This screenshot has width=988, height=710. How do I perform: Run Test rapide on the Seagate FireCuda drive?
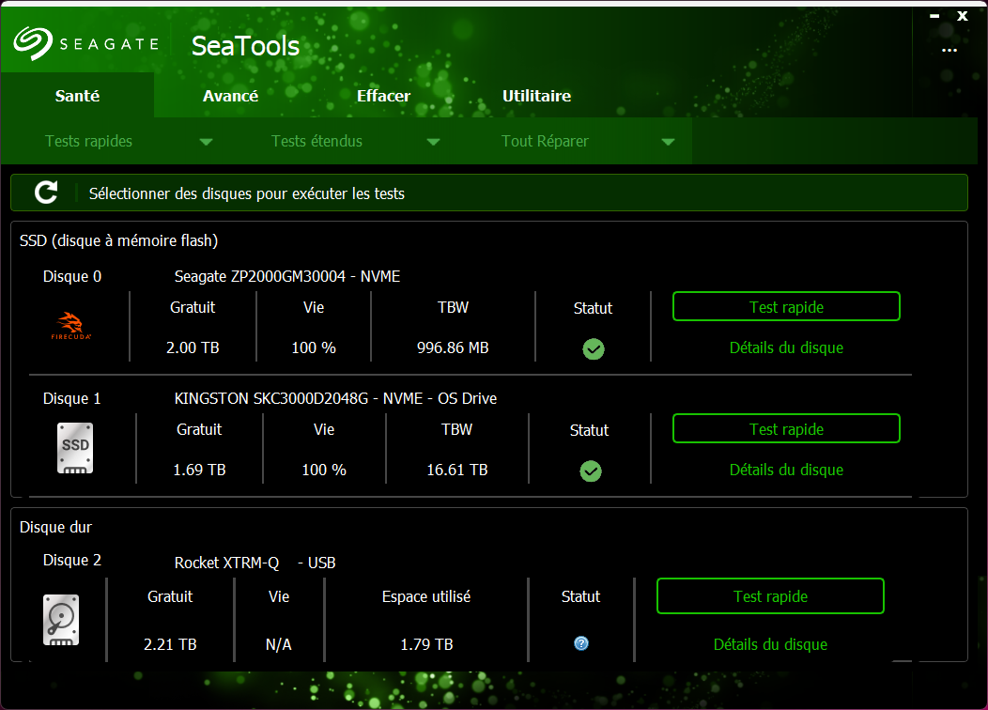(786, 306)
